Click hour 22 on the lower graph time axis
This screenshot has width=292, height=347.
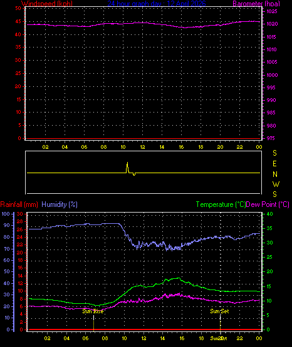point(239,338)
